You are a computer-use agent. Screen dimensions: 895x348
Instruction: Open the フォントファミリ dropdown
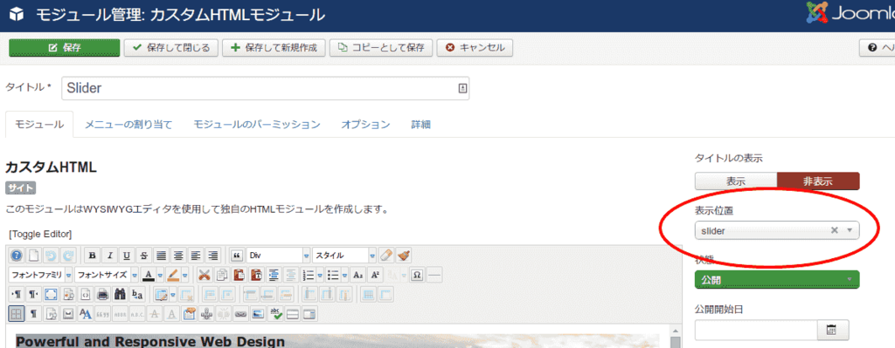coord(40,275)
